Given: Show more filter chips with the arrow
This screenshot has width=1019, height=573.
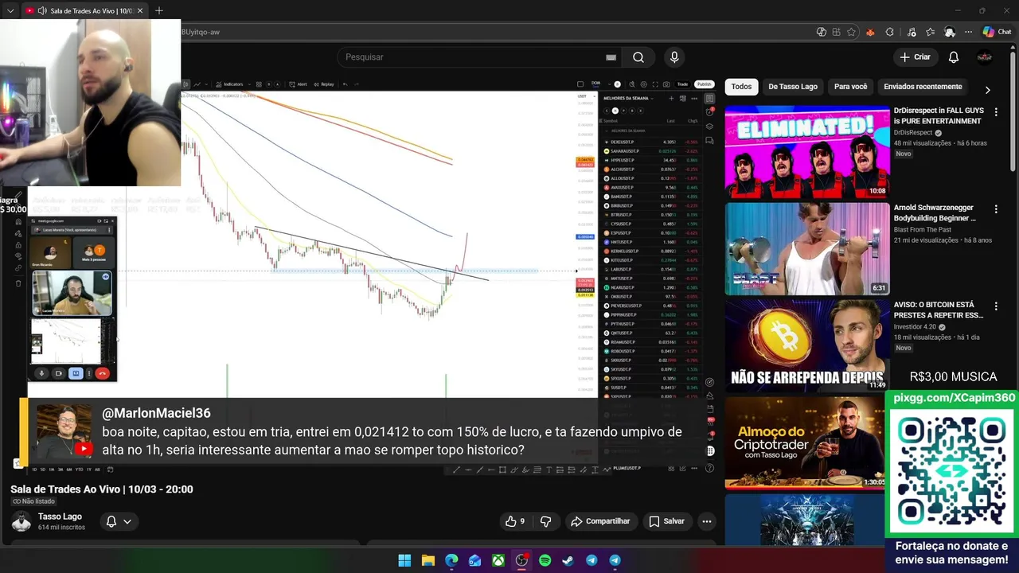Looking at the screenshot, I should point(987,90).
